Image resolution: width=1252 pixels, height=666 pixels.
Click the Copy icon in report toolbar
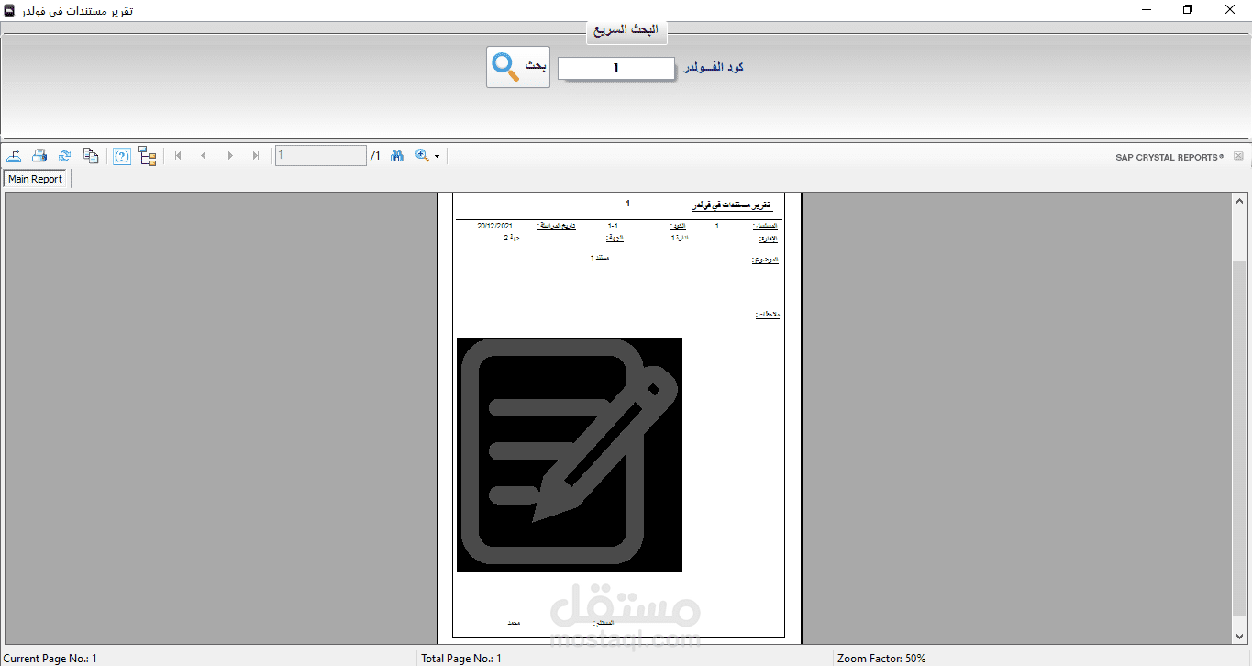click(91, 156)
